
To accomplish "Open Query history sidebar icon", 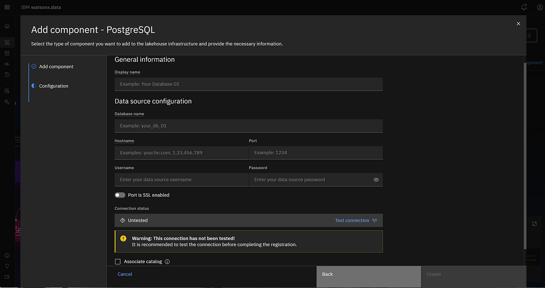I will [7, 75].
